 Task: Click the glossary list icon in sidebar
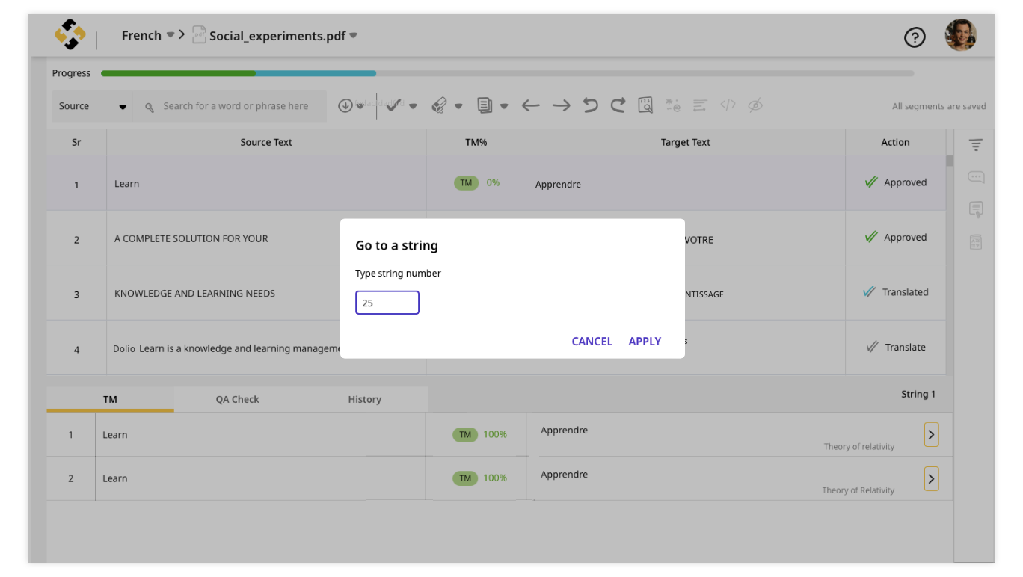[976, 241]
